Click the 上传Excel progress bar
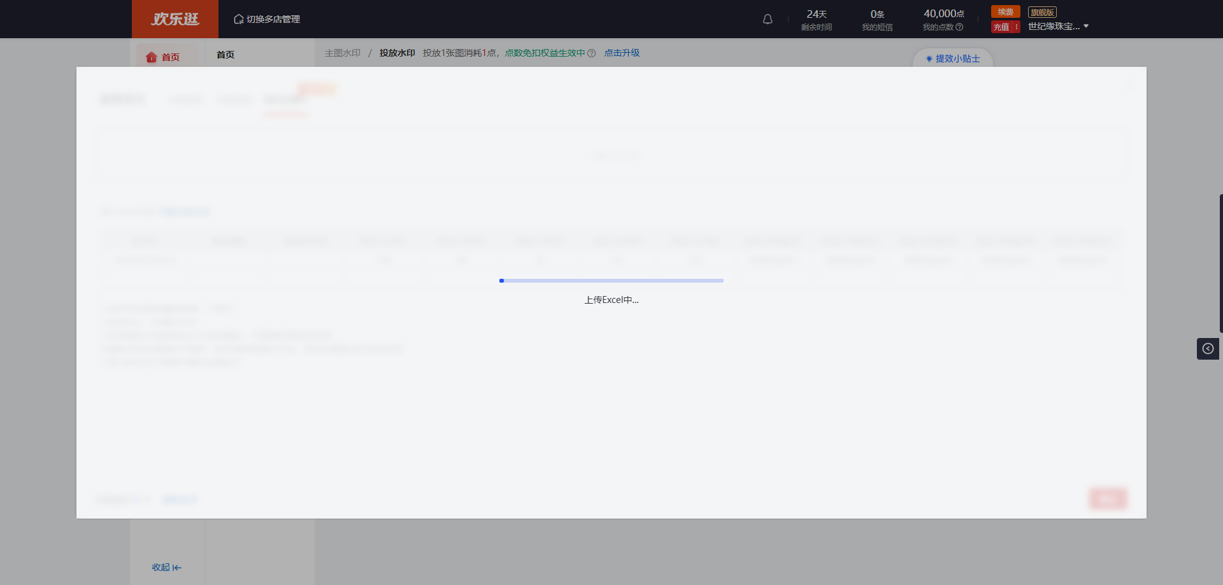Viewport: 1223px width, 585px height. point(611,281)
